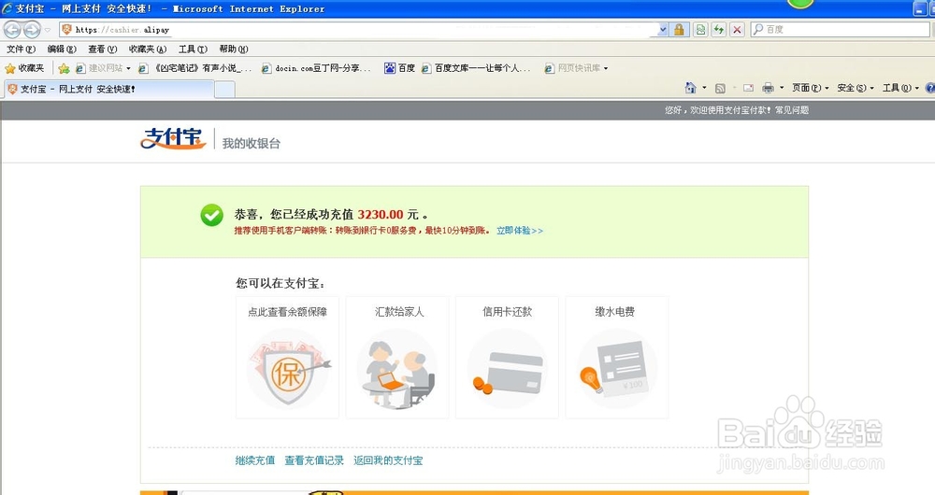Screen dimensions: 935x495
Task: Open the 编辑 menu
Action: (62, 49)
